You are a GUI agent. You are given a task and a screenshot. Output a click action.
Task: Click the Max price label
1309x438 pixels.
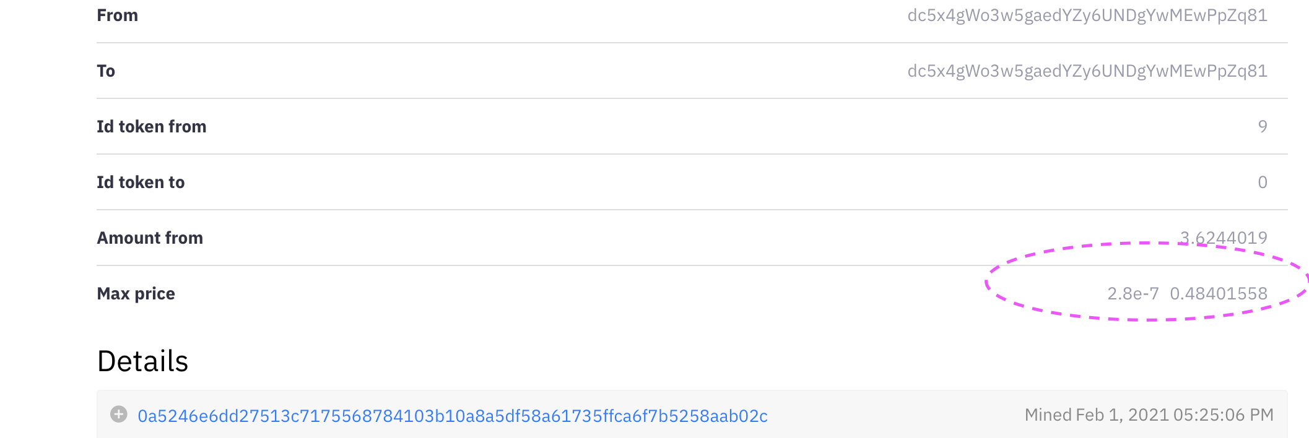click(136, 294)
